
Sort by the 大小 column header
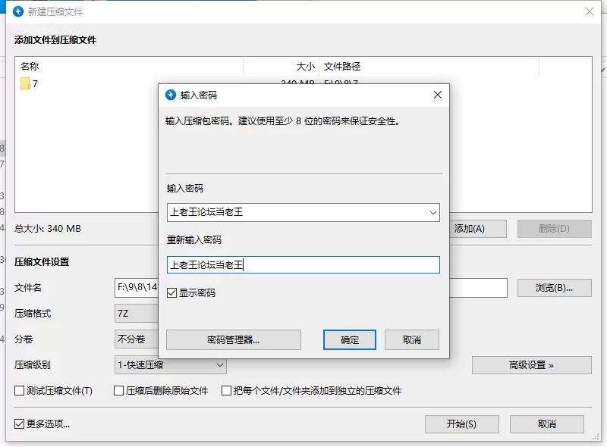281,67
